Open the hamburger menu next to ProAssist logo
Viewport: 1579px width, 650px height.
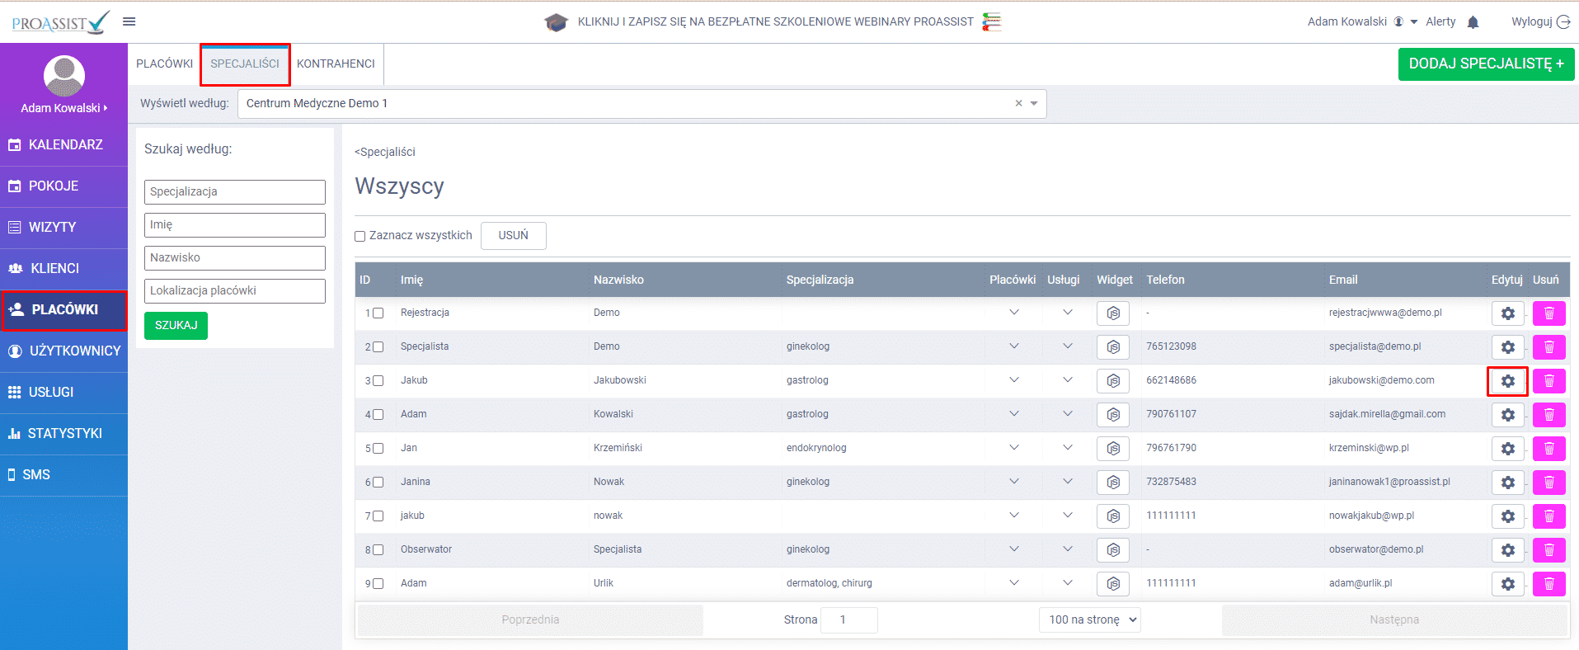tap(129, 21)
